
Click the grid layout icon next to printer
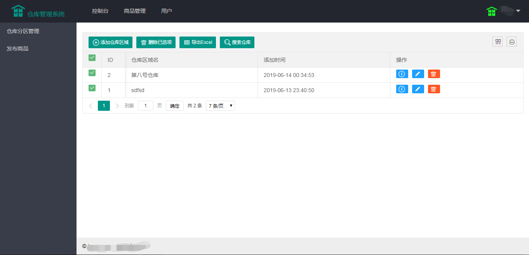click(x=498, y=42)
